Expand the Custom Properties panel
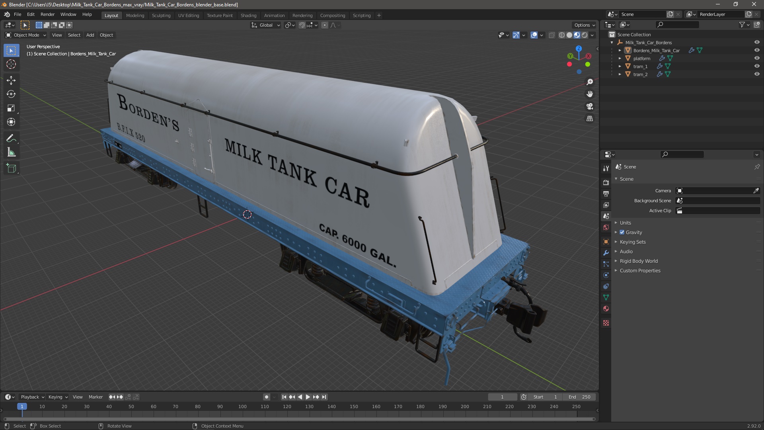Image resolution: width=764 pixels, height=430 pixels. tap(640, 271)
